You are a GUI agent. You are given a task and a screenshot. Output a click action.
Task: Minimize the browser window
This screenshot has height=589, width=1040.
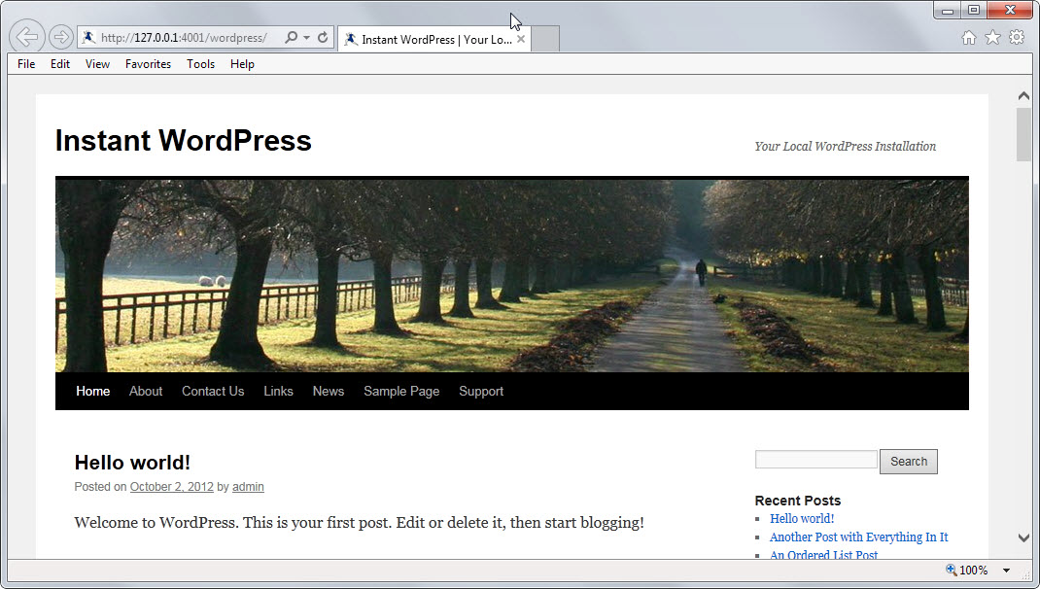pyautogui.click(x=948, y=11)
